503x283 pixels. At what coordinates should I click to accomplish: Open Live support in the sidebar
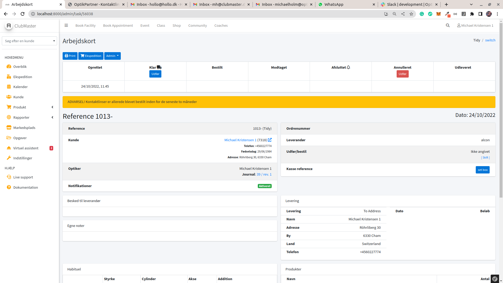point(23,177)
